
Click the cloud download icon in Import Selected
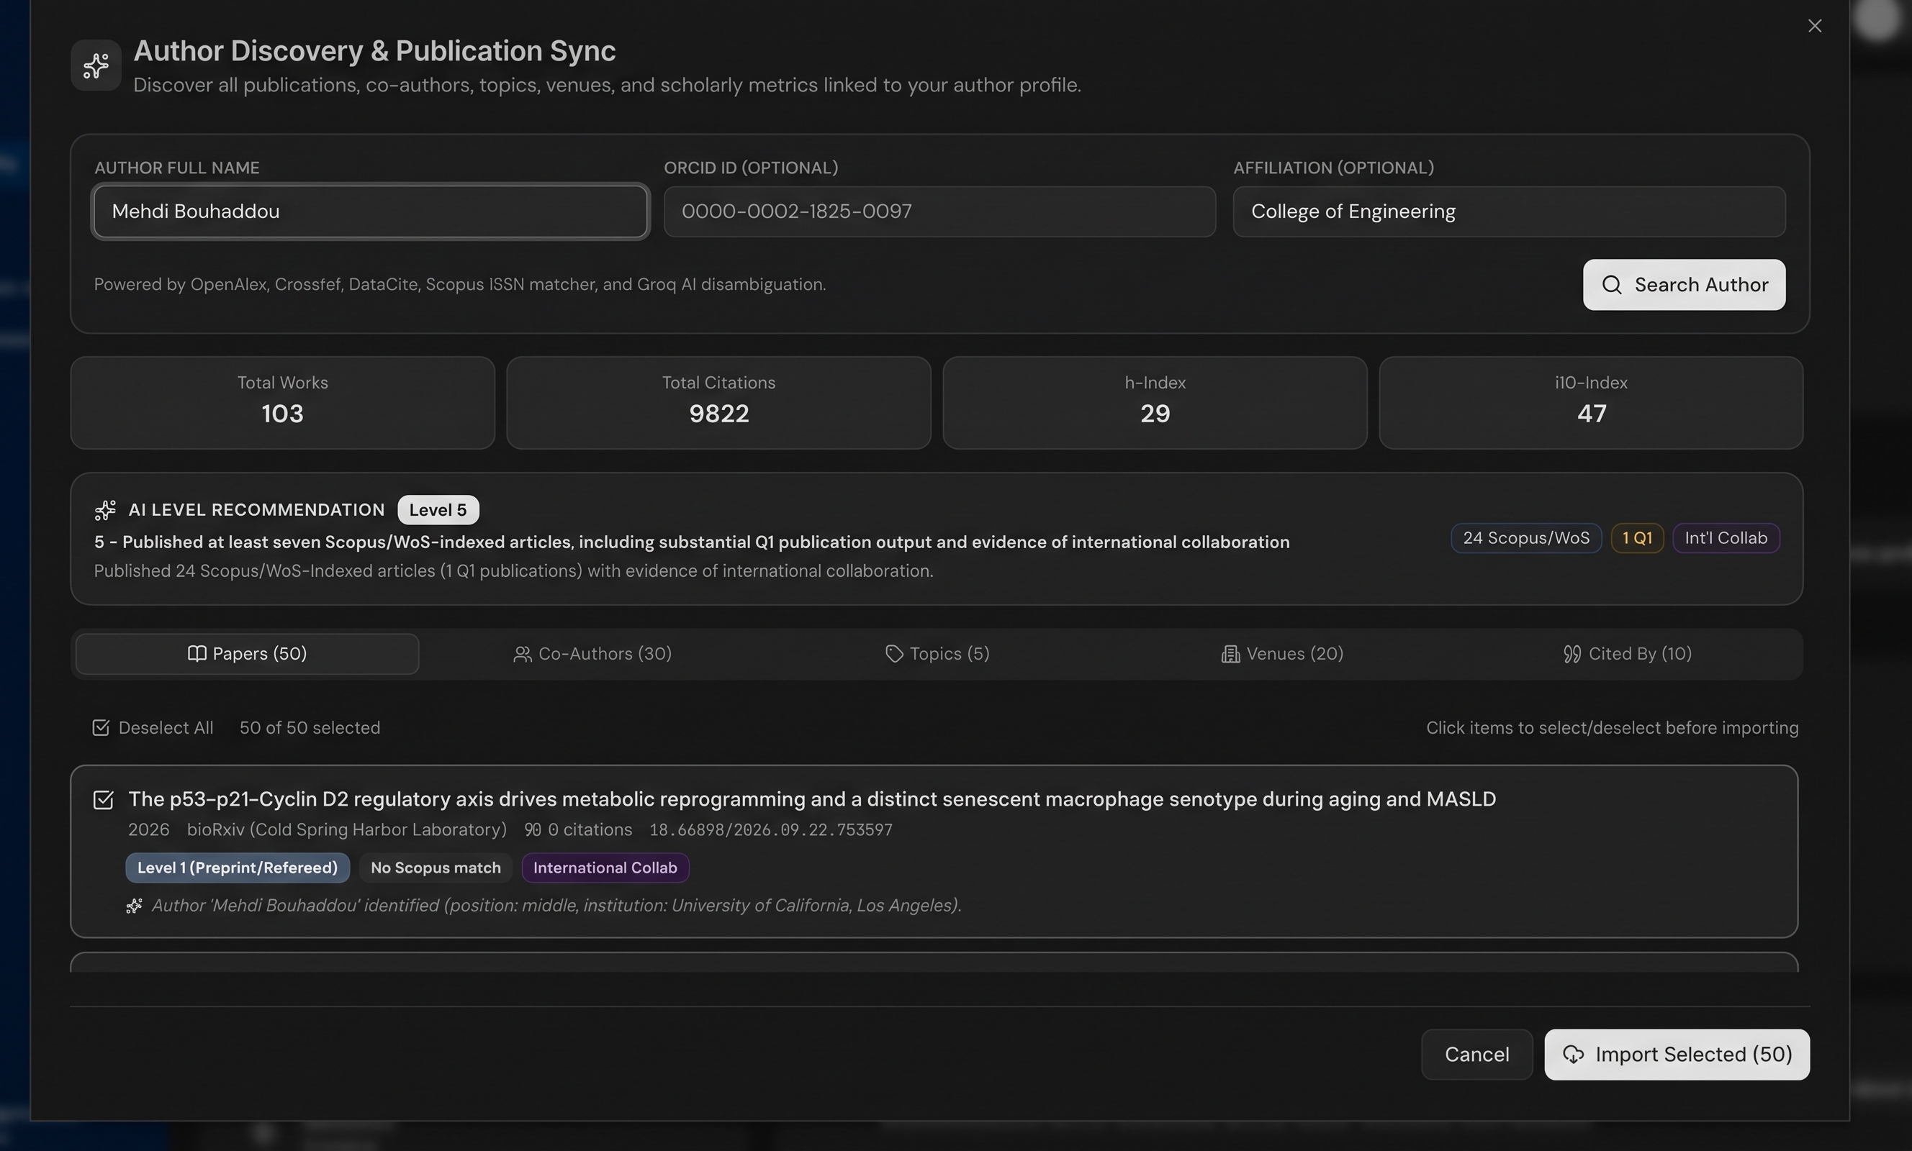pyautogui.click(x=1573, y=1054)
